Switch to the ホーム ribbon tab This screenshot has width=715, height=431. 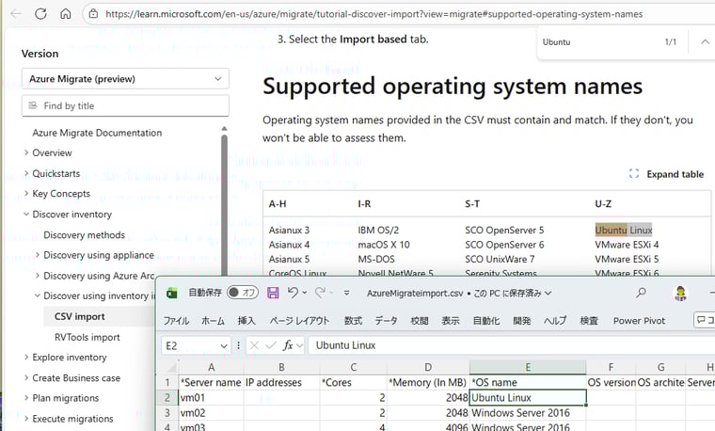[213, 321]
